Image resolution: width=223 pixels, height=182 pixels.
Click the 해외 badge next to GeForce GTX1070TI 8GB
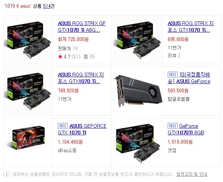[x=173, y=126]
